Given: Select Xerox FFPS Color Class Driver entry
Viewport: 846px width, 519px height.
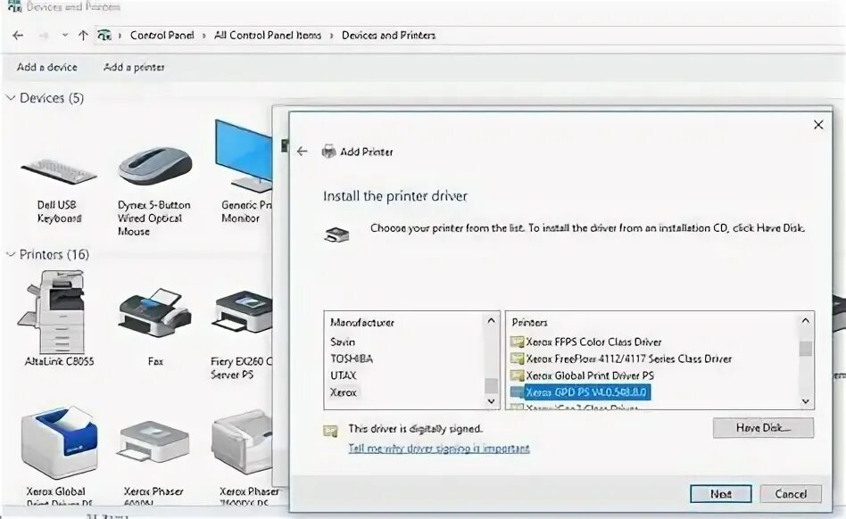Looking at the screenshot, I should pyautogui.click(x=593, y=342).
